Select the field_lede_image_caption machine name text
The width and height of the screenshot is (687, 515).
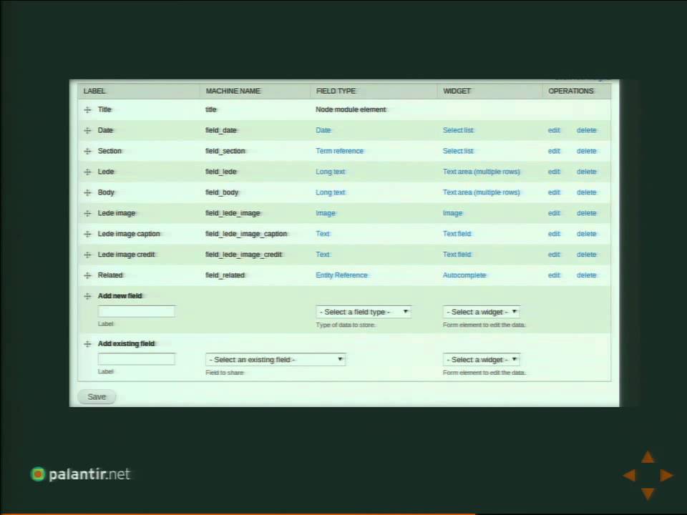coord(246,234)
